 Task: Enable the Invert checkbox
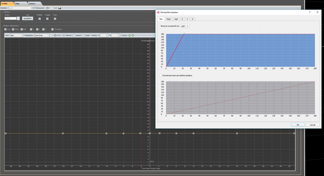tap(74, 35)
